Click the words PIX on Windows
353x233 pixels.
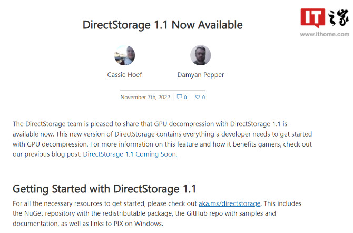[140, 224]
